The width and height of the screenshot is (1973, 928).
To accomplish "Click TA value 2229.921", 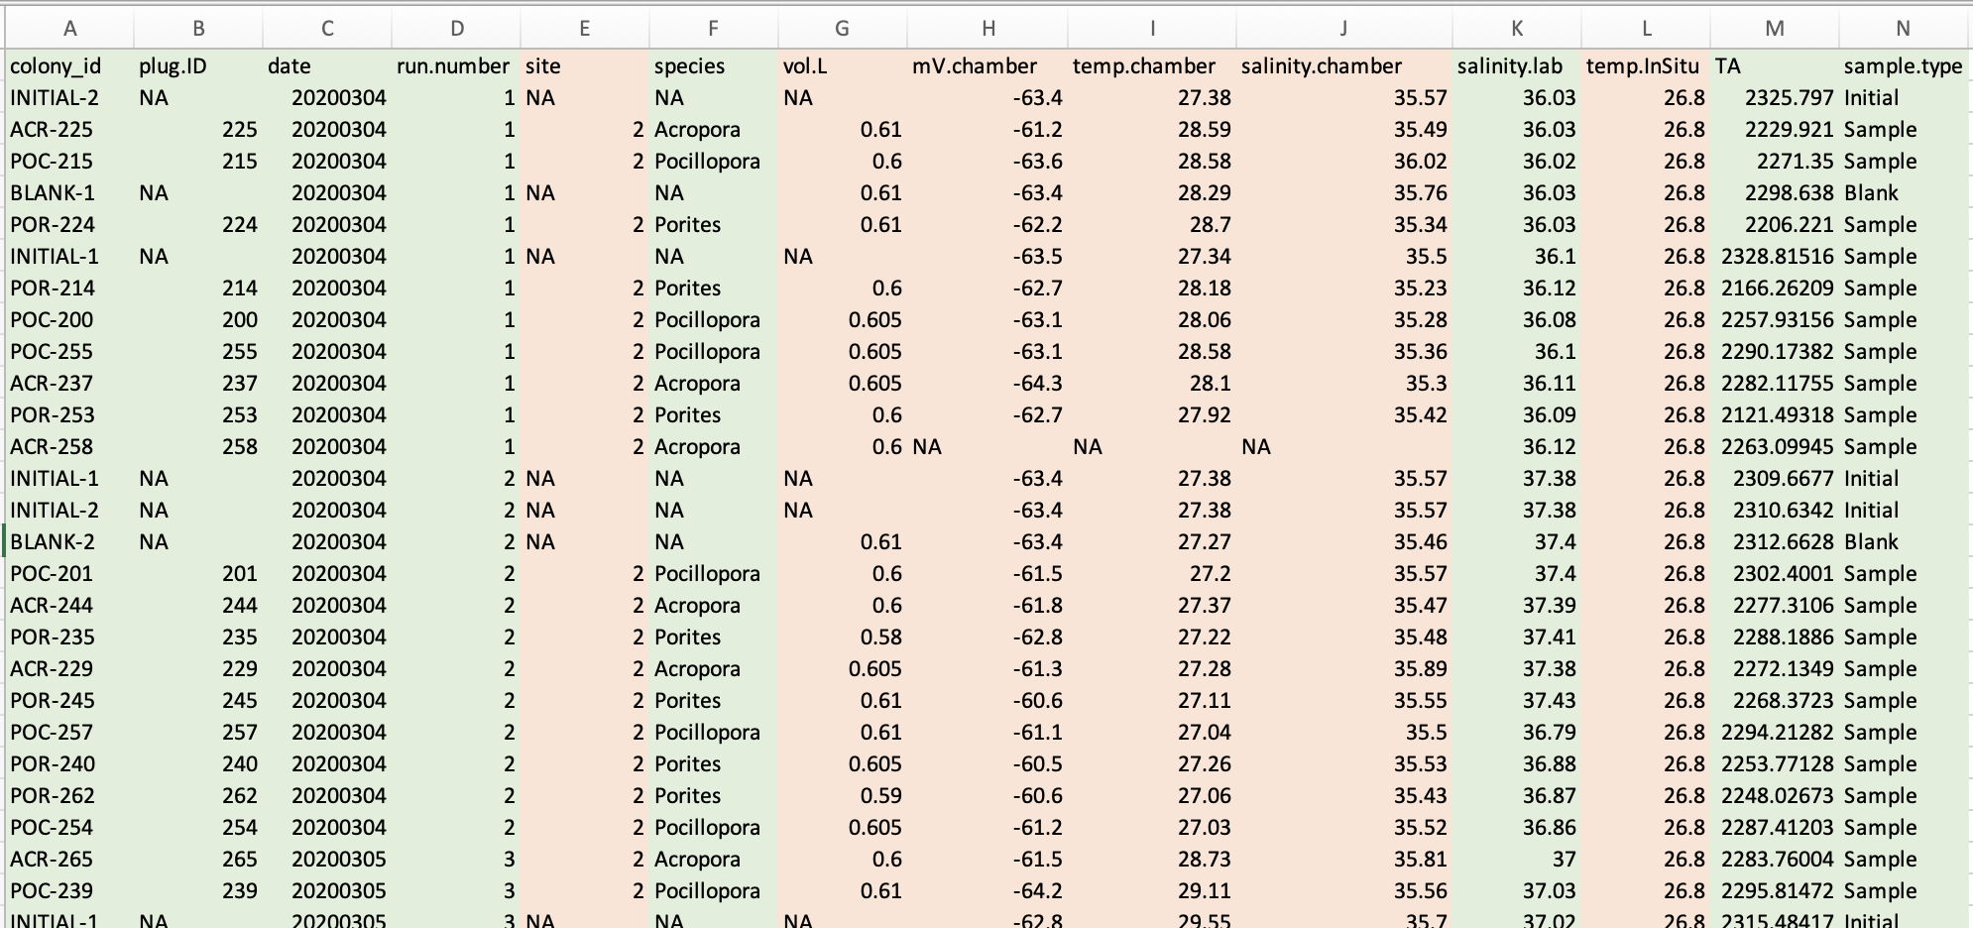I will point(1775,130).
